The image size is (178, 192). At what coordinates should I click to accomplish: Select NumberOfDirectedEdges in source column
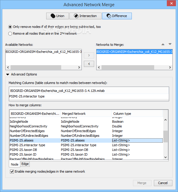(35, 131)
